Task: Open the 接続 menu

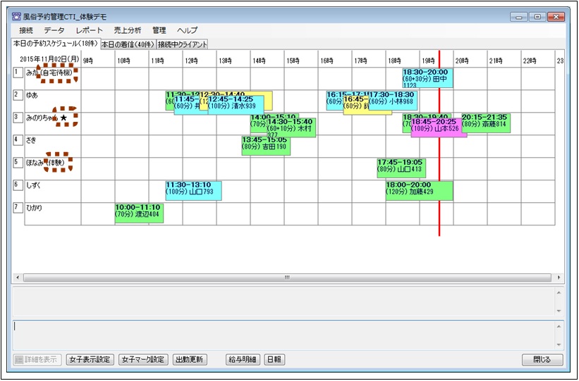Action: point(27,30)
